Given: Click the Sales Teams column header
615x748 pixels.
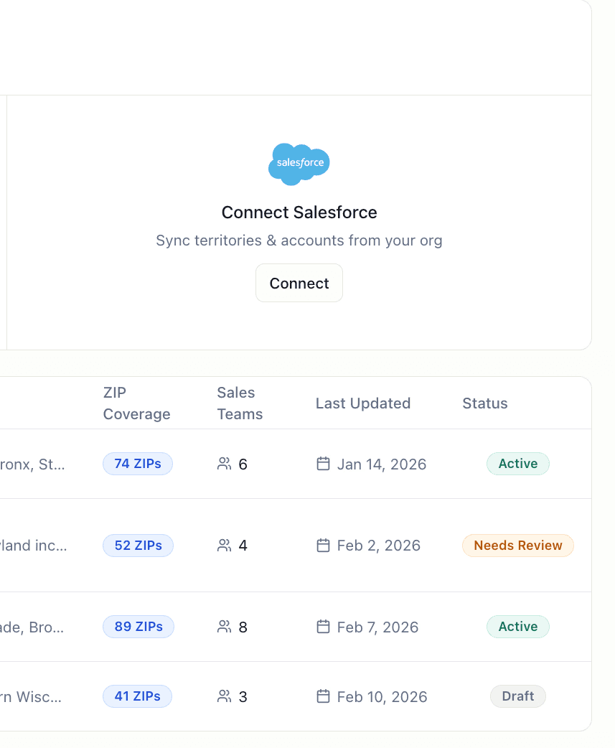Looking at the screenshot, I should [240, 403].
